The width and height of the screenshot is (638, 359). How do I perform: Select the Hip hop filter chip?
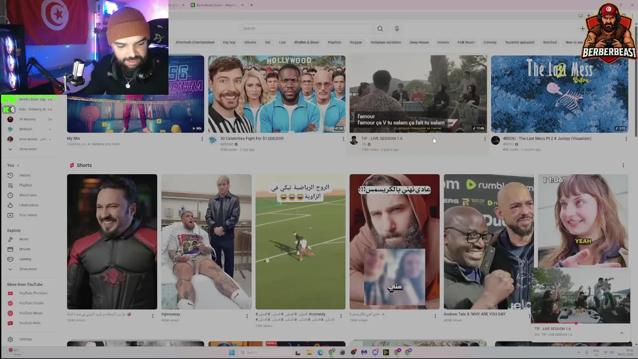click(229, 42)
